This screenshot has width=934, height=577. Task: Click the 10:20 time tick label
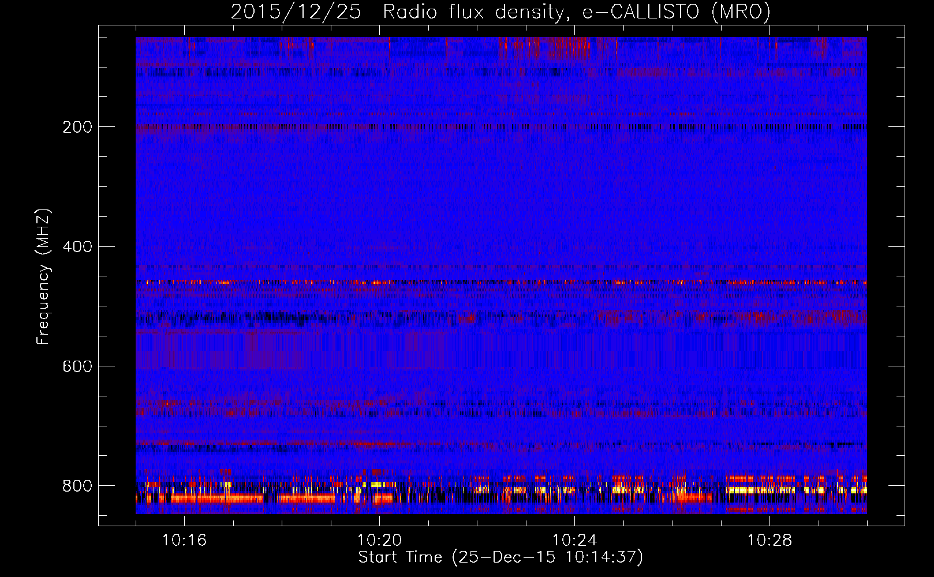click(379, 541)
